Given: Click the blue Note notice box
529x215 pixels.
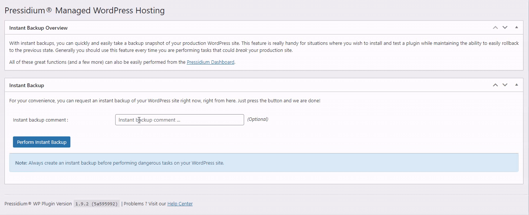Looking at the screenshot, I should [264, 163].
